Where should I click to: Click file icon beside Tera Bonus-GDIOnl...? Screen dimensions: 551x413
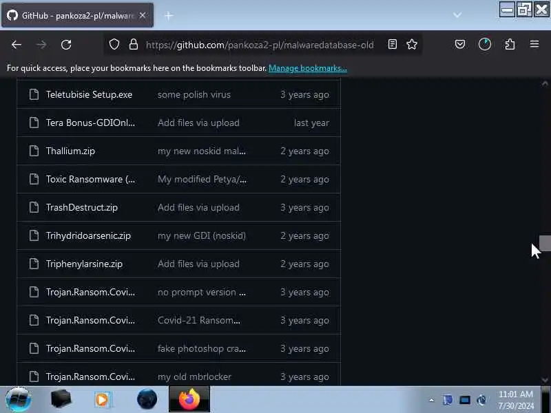(34, 123)
